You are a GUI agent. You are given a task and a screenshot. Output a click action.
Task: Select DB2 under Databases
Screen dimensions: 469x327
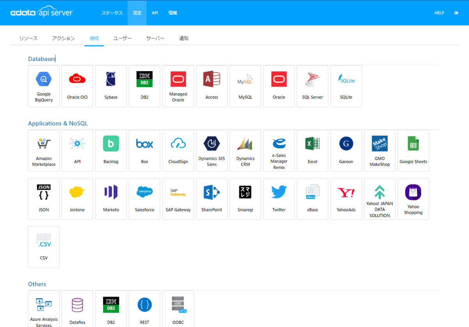(145, 86)
